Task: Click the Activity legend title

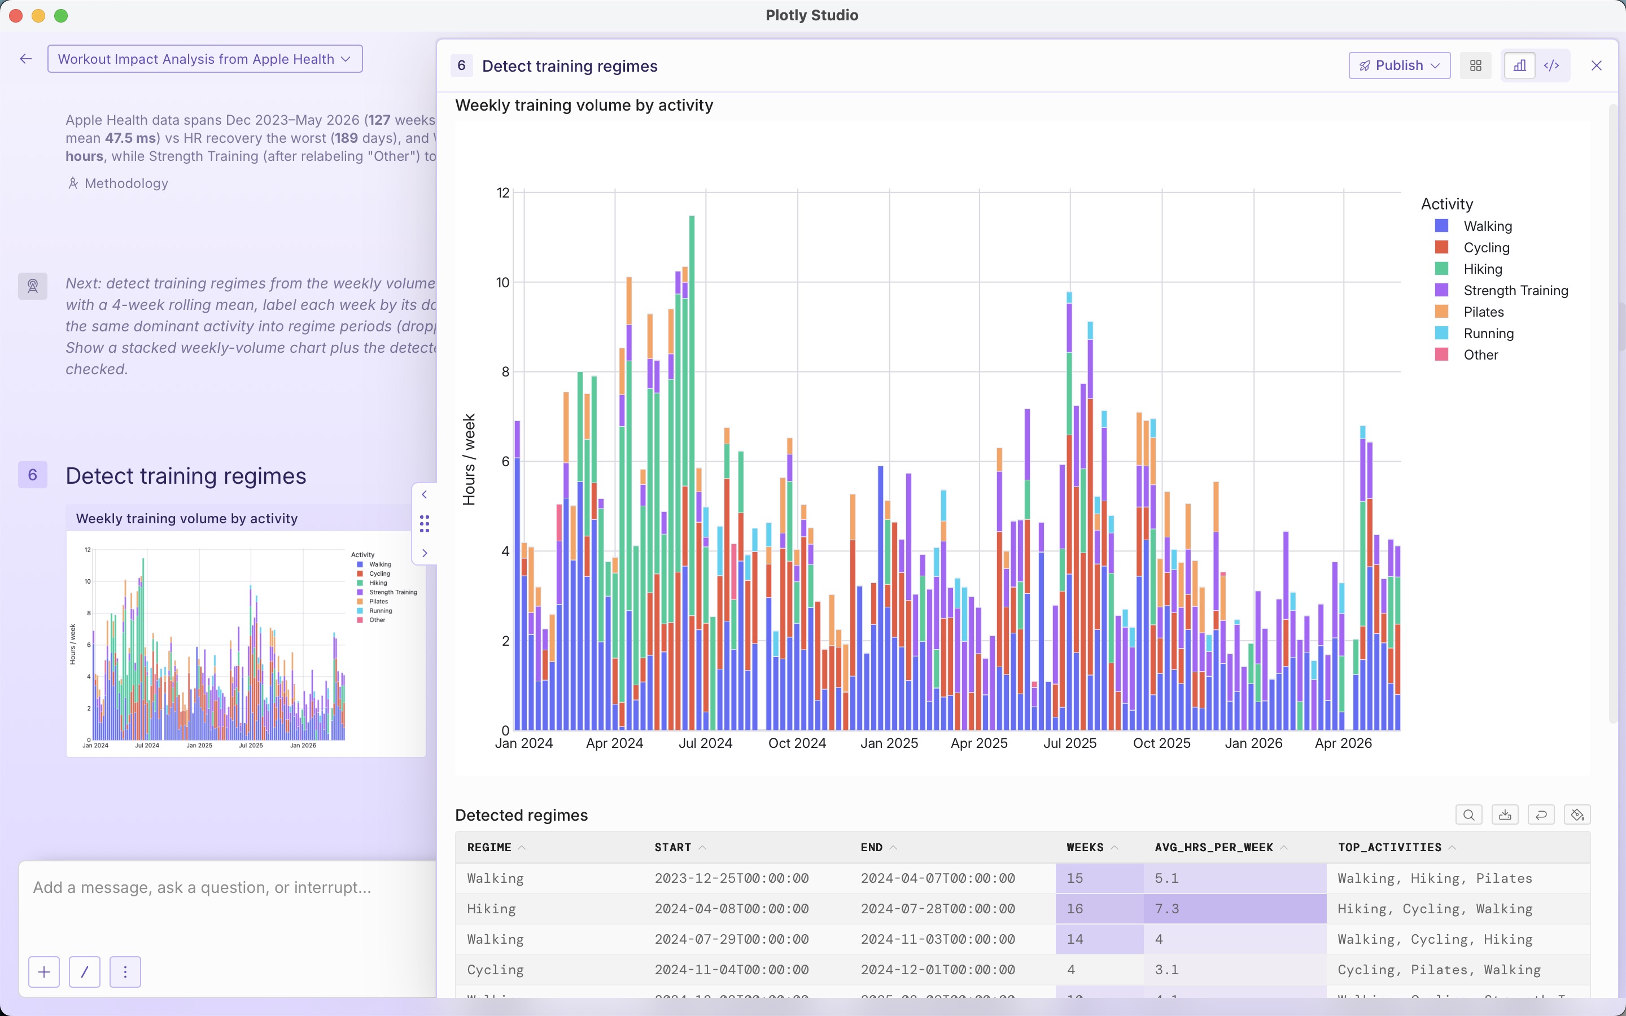Action: pyautogui.click(x=1446, y=204)
